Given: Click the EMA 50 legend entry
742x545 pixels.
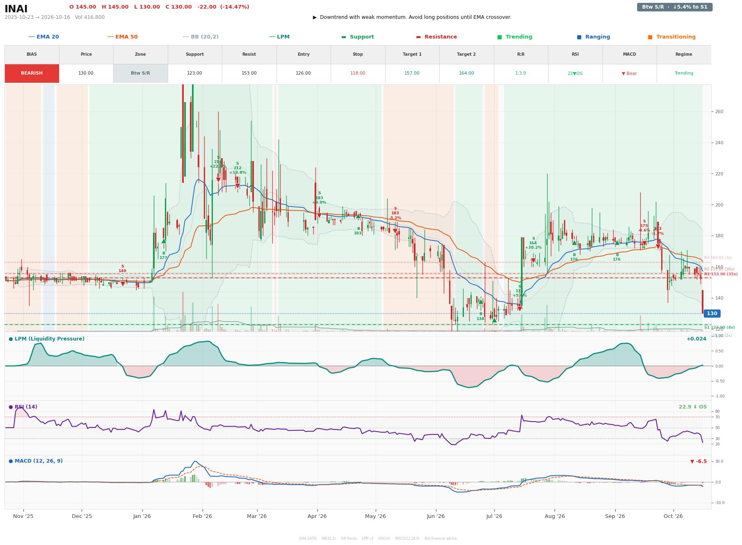Looking at the screenshot, I should (x=122, y=37).
